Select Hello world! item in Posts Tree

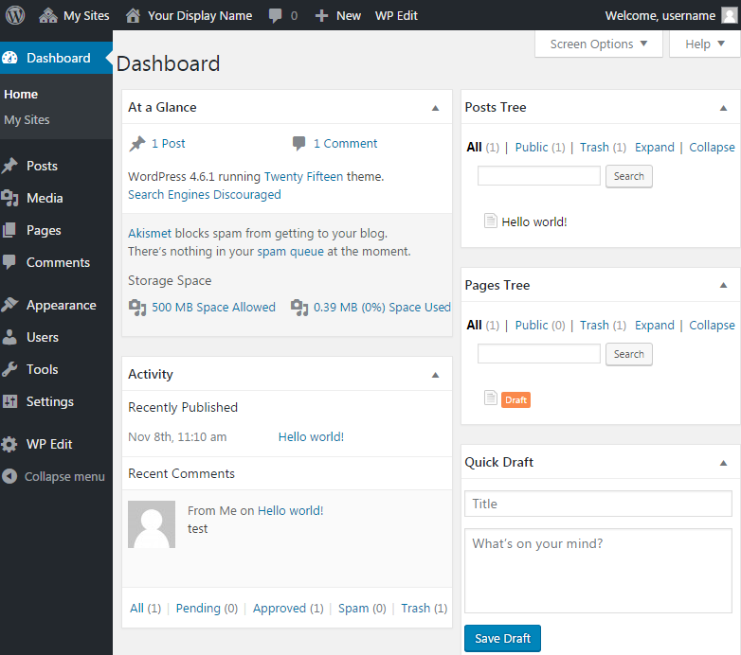point(534,221)
